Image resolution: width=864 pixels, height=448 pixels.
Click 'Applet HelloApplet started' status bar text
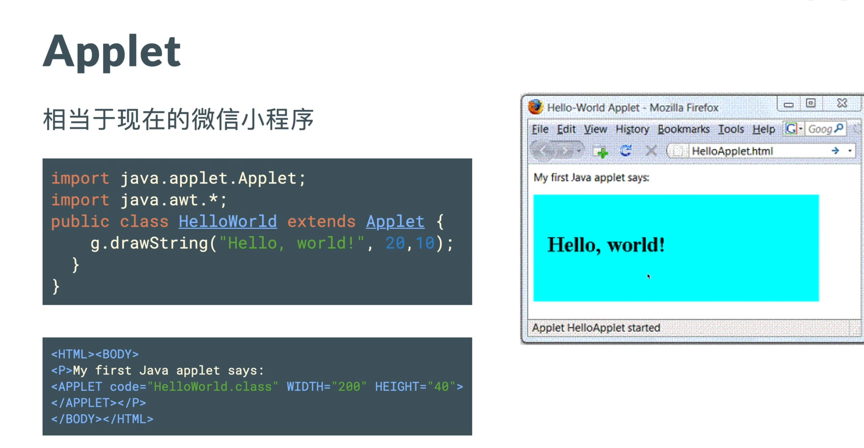[x=596, y=327]
